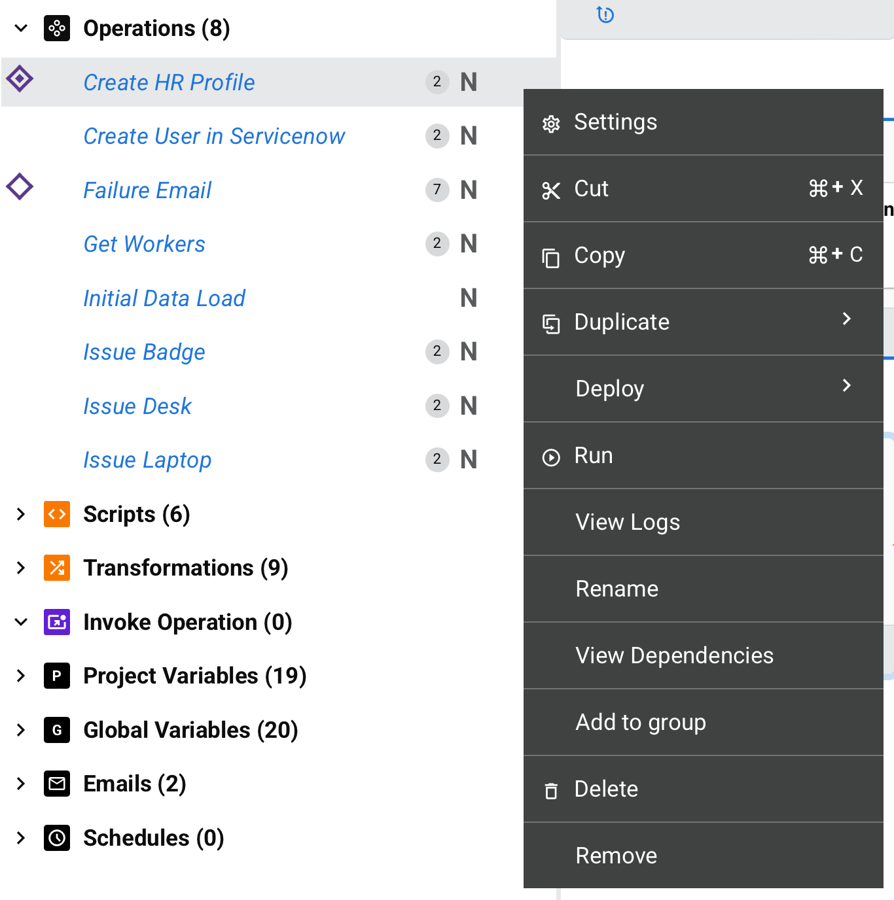Click the Emails envelope icon

[x=57, y=784]
